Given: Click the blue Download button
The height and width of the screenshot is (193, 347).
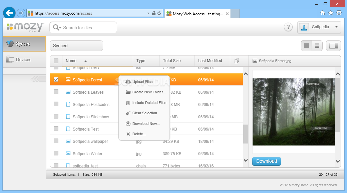Looking at the screenshot, I should pyautogui.click(x=267, y=161).
